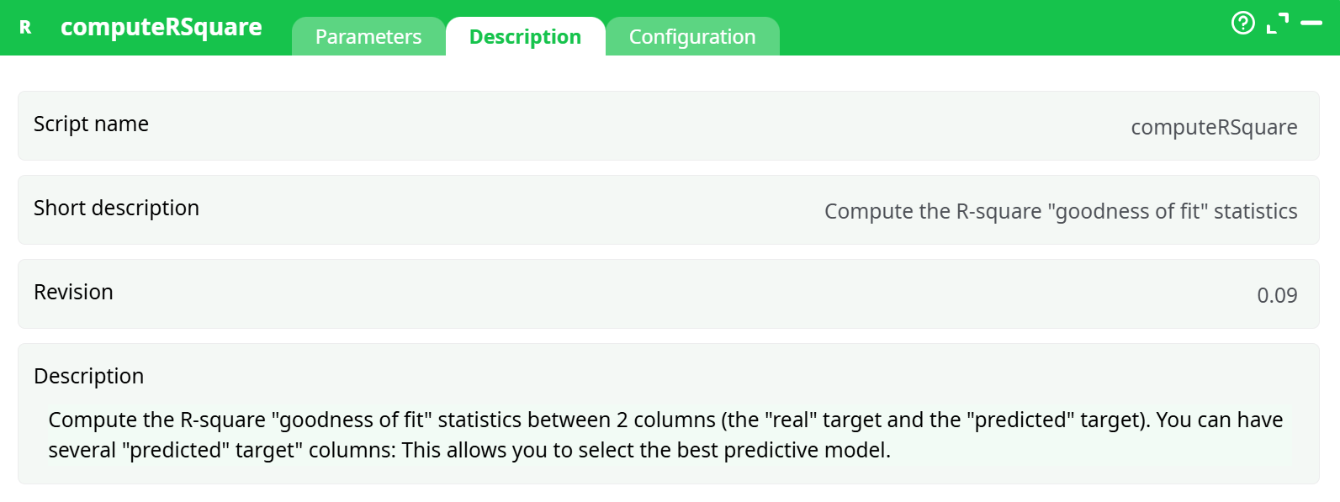The image size is (1340, 502).
Task: Click the Description section heading
Action: pos(88,376)
